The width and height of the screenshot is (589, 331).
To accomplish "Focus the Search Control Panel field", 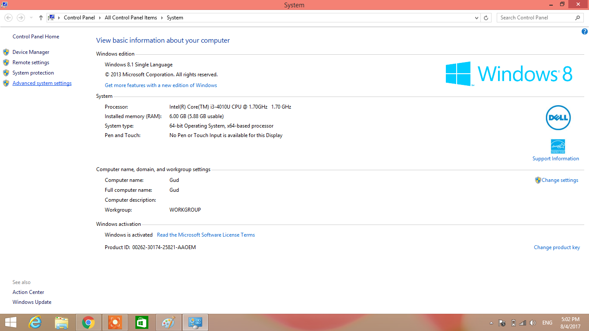I will [536, 18].
